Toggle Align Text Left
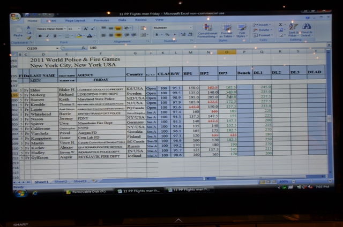The height and width of the screenshot is (227, 343). tap(103, 35)
